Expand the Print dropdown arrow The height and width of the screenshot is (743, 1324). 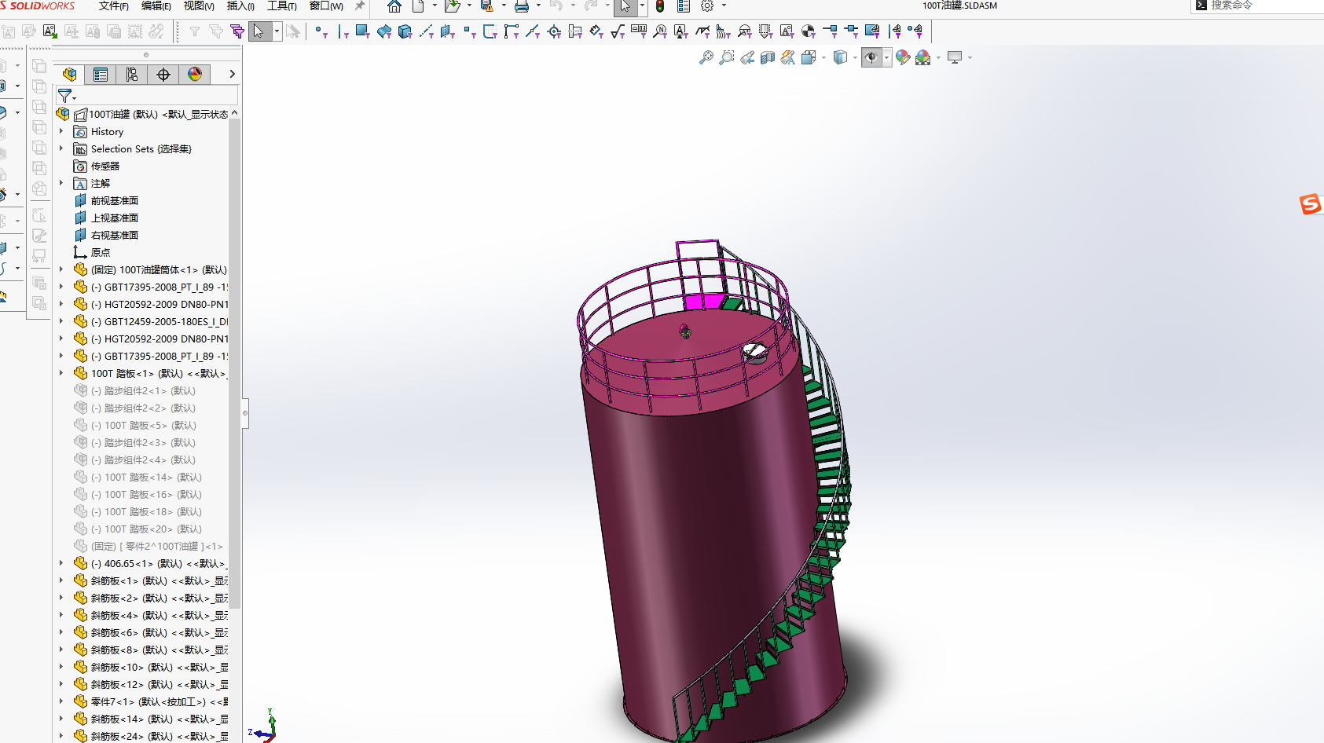(x=538, y=6)
